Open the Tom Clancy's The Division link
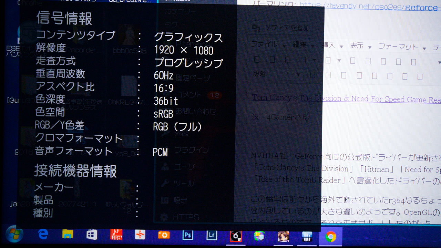The width and height of the screenshot is (441, 248). point(346,99)
